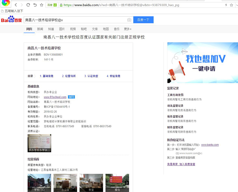Jump to section 4. 核验信息

[114, 76]
